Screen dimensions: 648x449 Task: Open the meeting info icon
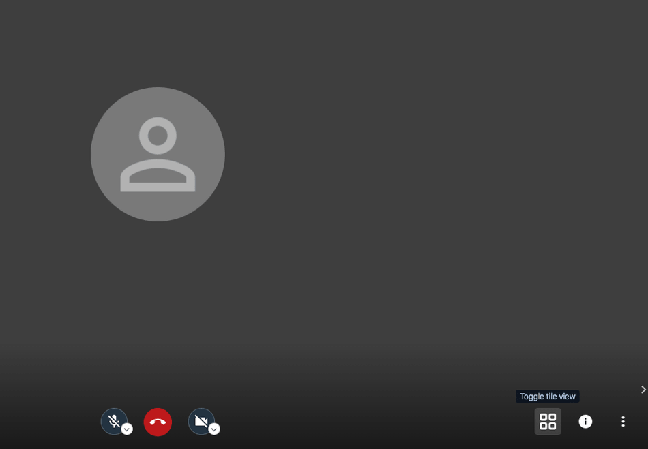click(585, 421)
